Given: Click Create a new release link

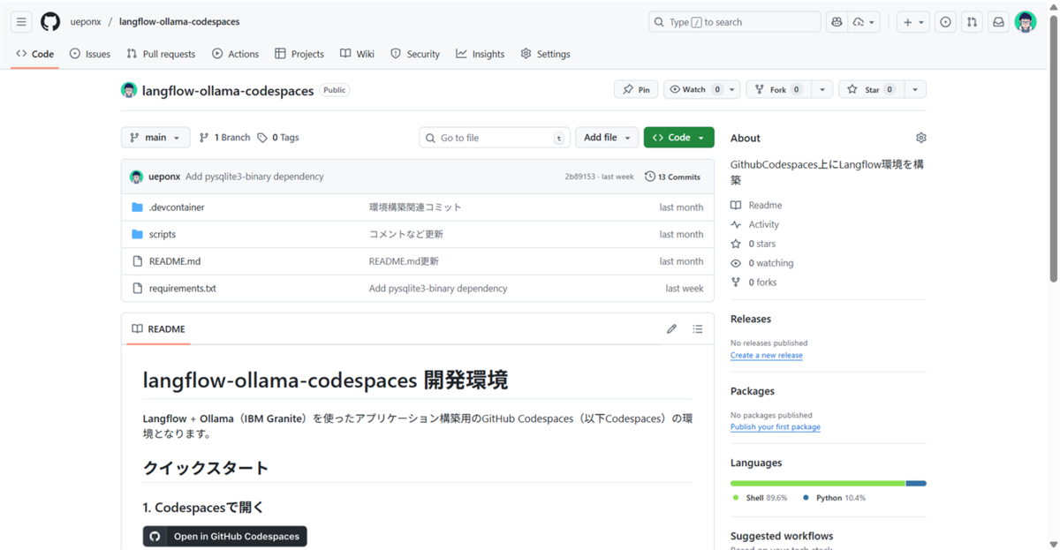Looking at the screenshot, I should coord(767,355).
